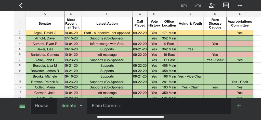Screen dimensions: 261x120
Task: Select the Yes - Vice-Chair cell
Action: [x=190, y=76]
